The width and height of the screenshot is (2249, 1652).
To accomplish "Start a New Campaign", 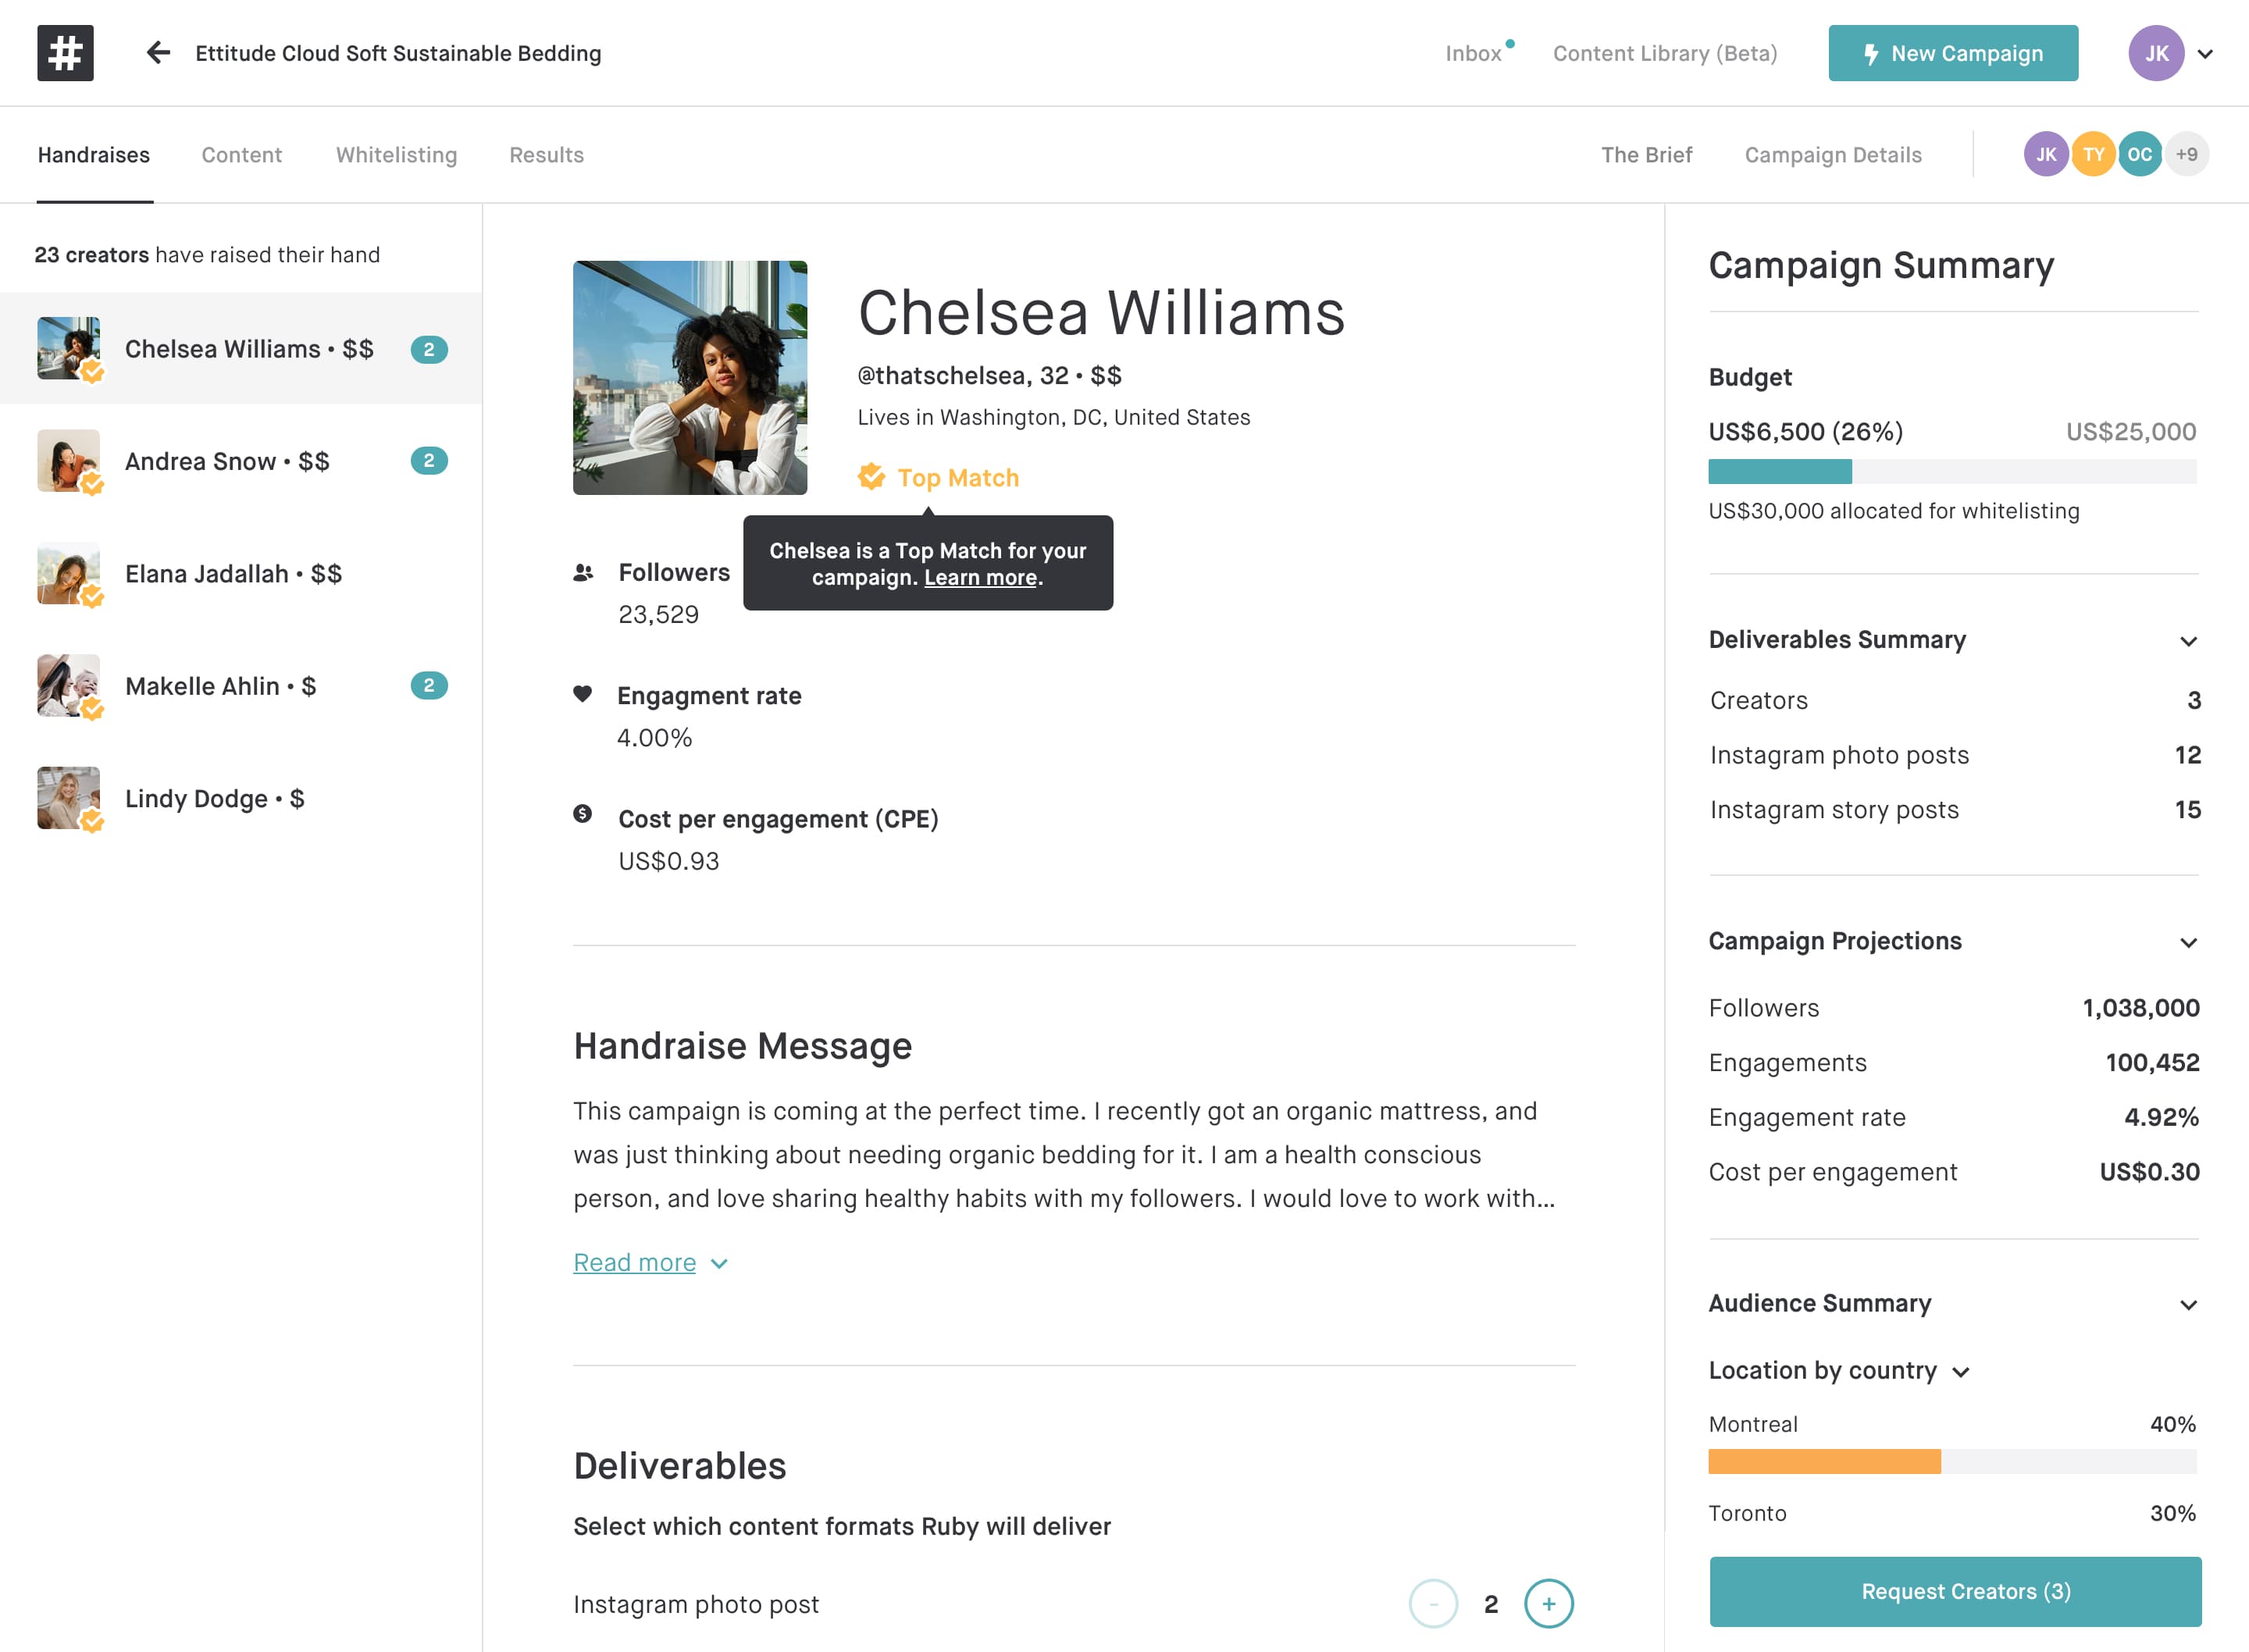I will pos(1952,53).
